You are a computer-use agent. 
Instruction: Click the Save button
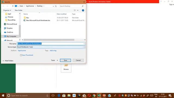click(x=65, y=60)
